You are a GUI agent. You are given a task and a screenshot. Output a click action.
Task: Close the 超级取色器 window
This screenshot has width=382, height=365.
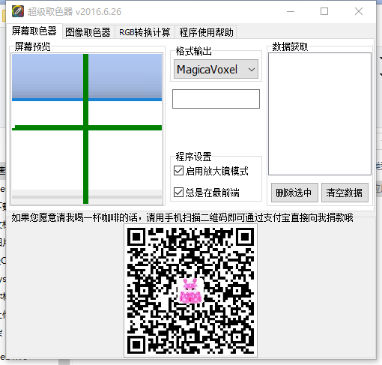tap(359, 11)
